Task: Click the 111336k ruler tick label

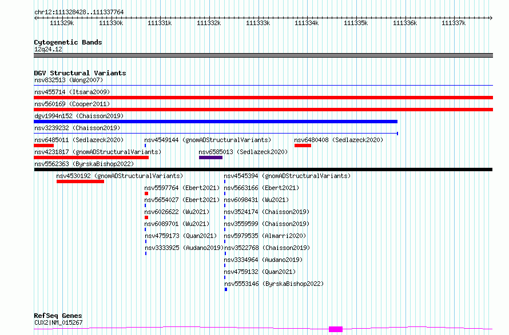Action: (x=405, y=23)
